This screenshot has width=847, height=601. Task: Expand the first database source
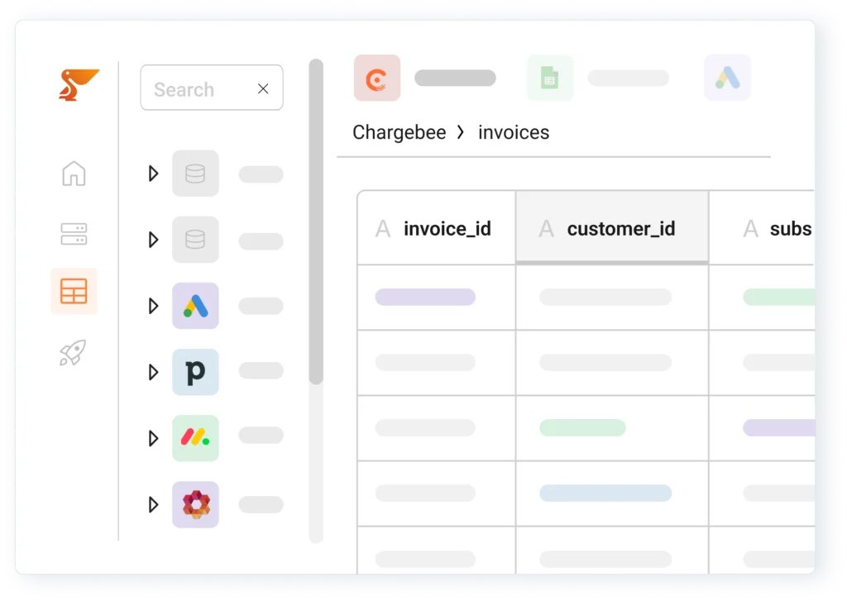pyautogui.click(x=153, y=174)
